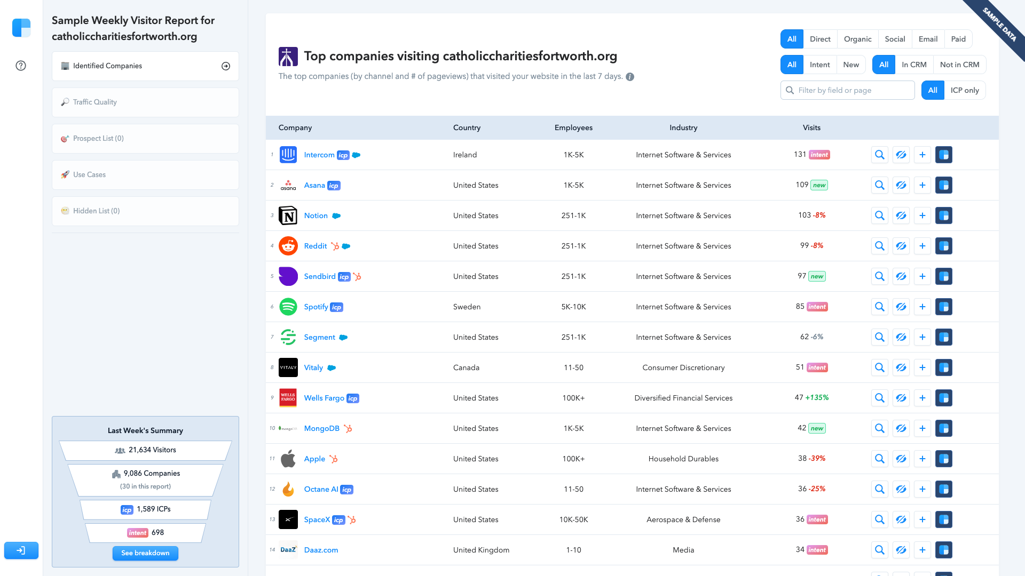This screenshot has height=576, width=1025.
Task: Hide Intercom using its eye-slash icon
Action: pos(901,155)
